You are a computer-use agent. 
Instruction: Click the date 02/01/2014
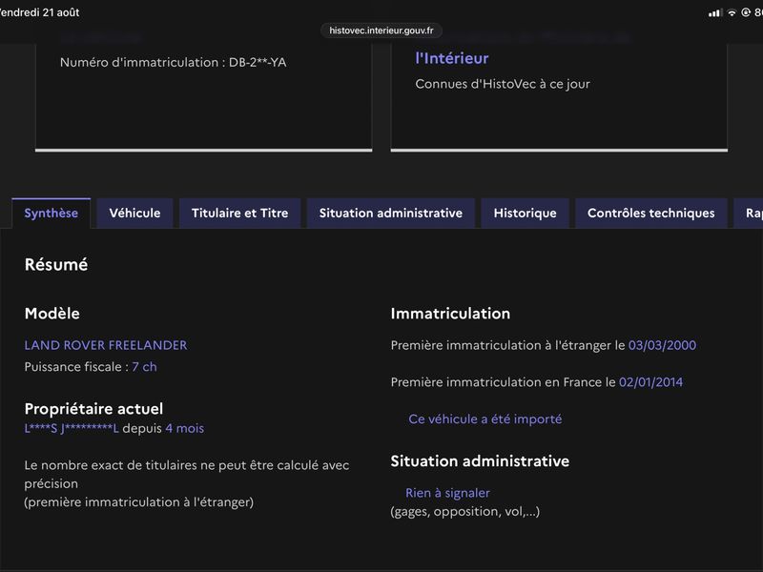[650, 382]
